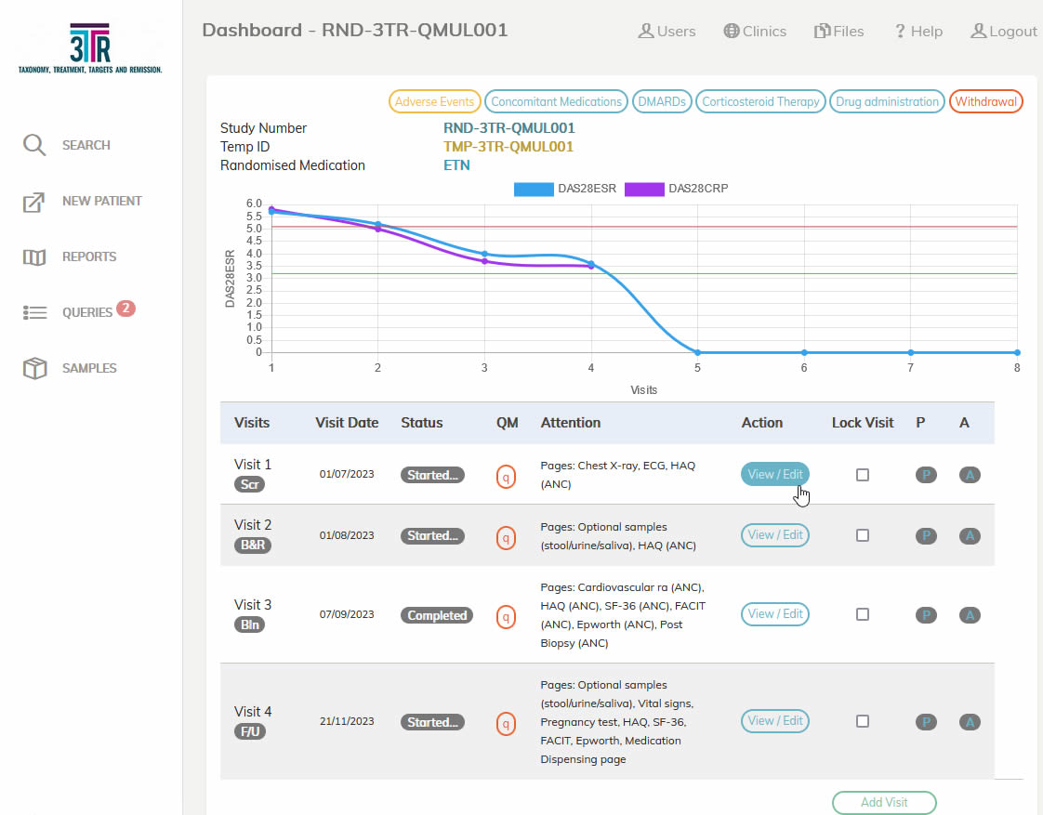Open query marker for Visit 4
This screenshot has height=815, width=1043.
(x=507, y=723)
